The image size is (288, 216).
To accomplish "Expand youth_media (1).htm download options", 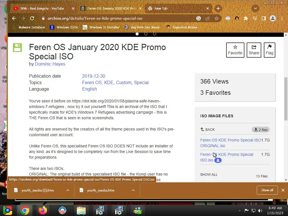I will (68, 190).
